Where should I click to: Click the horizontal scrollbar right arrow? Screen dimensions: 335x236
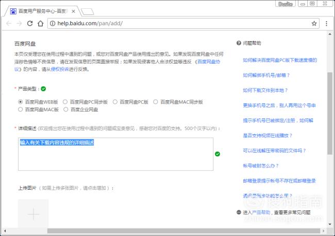pyautogui.click(x=324, y=231)
